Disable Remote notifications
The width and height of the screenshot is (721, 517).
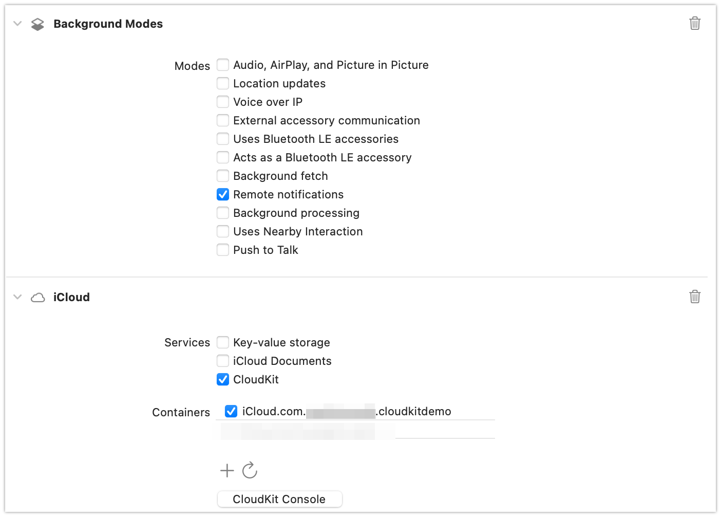point(222,194)
